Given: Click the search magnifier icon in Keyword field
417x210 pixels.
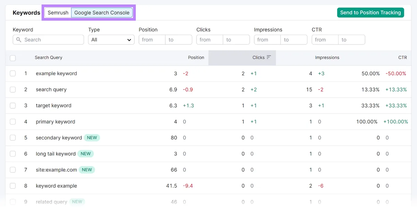Looking at the screenshot, I should coord(19,40).
